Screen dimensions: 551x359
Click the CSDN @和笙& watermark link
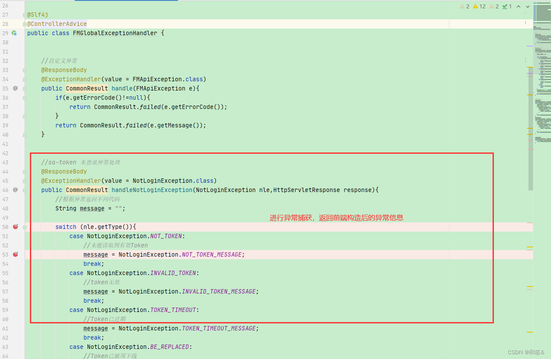coord(527,352)
